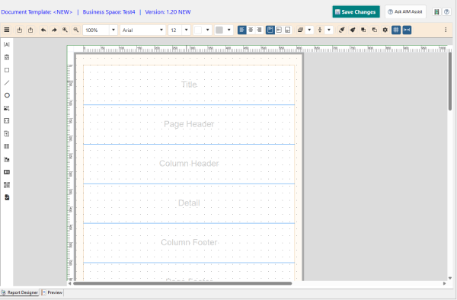Toggle left text alignment
The image size is (457, 300).
click(x=242, y=30)
